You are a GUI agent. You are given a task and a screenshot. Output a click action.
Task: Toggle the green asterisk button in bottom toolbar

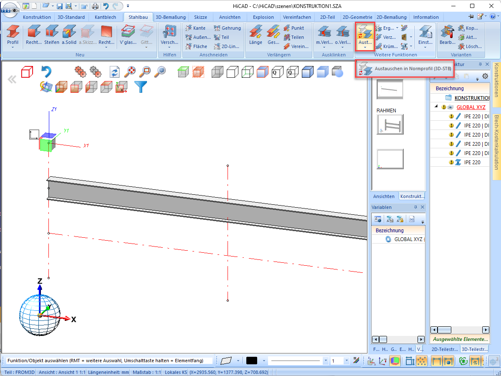pyautogui.click(x=463, y=361)
